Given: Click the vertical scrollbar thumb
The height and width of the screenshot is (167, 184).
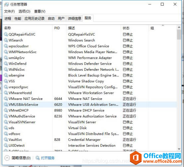Looking at the screenshot, I should (x=179, y=35).
